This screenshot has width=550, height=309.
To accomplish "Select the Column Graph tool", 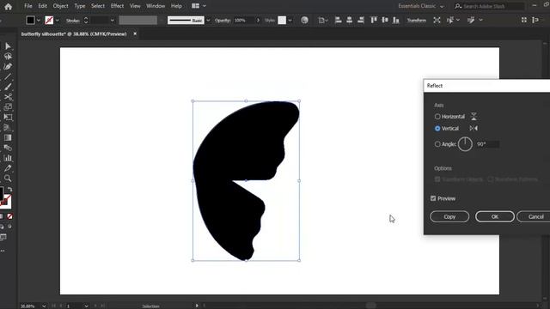I will (8, 158).
